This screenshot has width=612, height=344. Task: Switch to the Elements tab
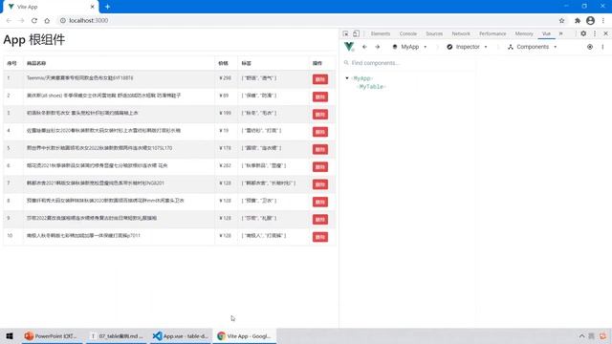[x=381, y=34]
